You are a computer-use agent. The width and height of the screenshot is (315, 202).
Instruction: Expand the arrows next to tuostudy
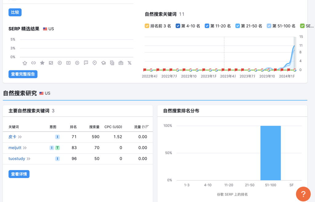point(29,159)
